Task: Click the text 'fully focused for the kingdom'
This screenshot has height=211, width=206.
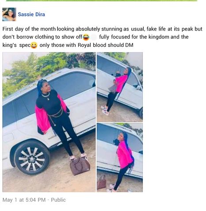Action: (x=134, y=37)
